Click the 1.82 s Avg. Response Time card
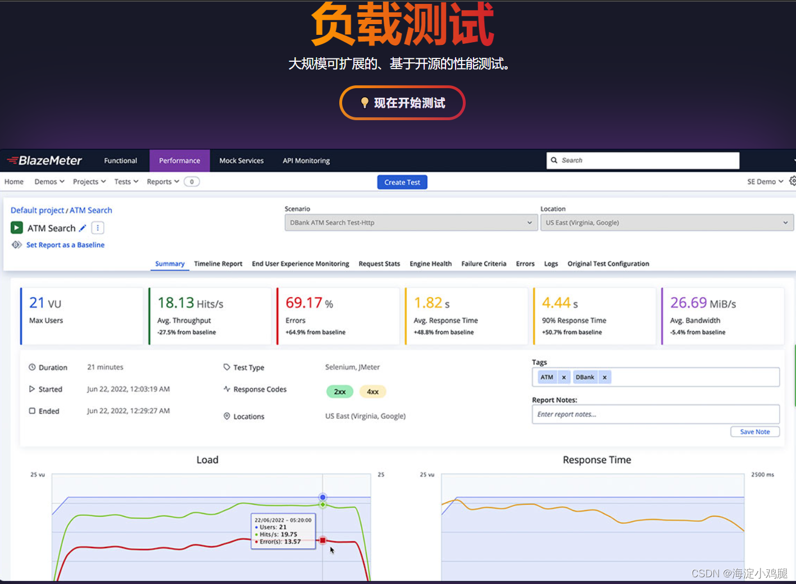 466,316
